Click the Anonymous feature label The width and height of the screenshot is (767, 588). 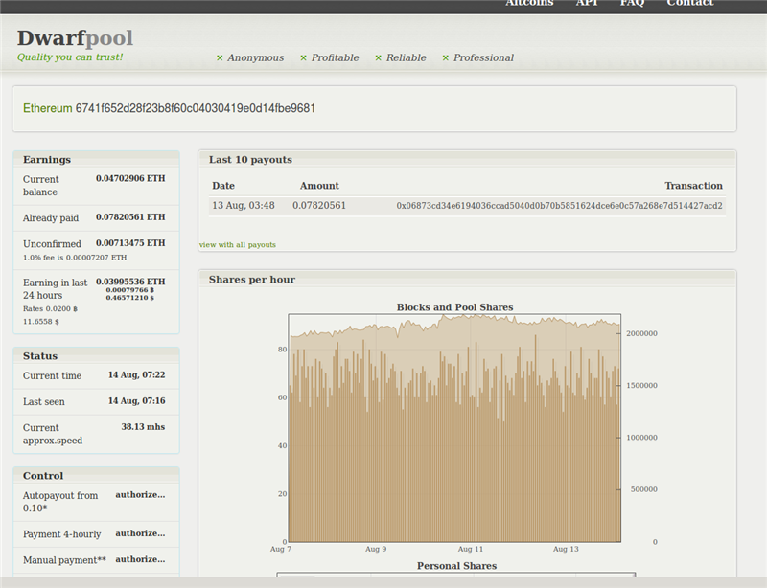[x=255, y=57]
